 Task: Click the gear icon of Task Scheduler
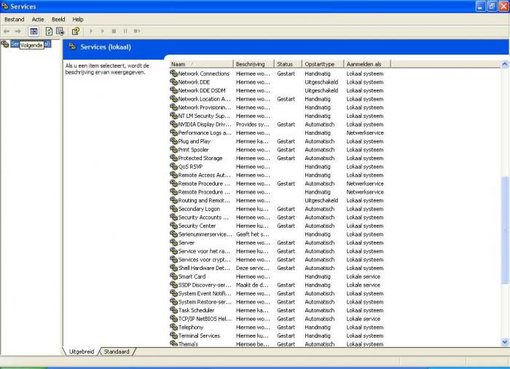click(x=173, y=310)
